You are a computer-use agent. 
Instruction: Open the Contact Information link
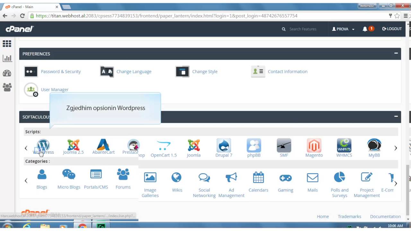click(288, 72)
